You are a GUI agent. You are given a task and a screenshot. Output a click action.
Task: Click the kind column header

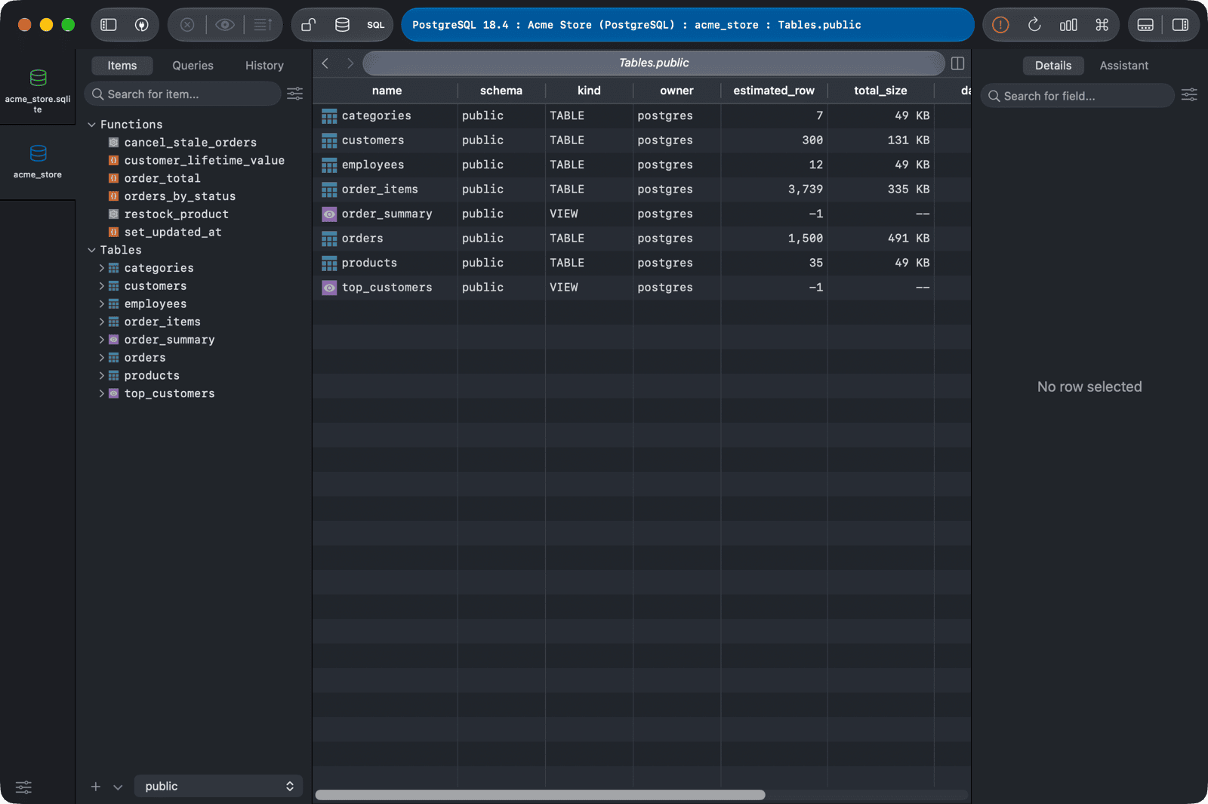click(589, 91)
